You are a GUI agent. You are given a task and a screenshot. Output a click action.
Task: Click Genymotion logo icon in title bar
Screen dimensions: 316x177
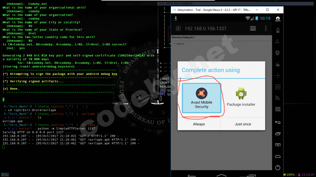(175, 10)
